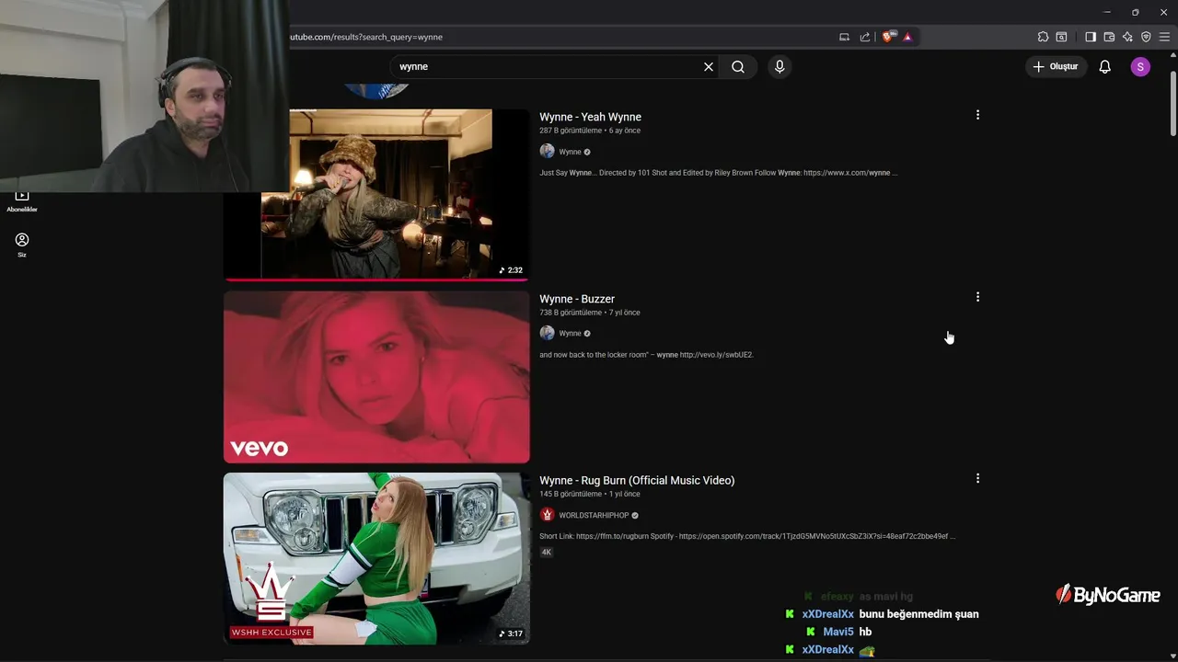
Task: Open the WORLDSTARHIPHOP channel link
Action: (x=594, y=515)
